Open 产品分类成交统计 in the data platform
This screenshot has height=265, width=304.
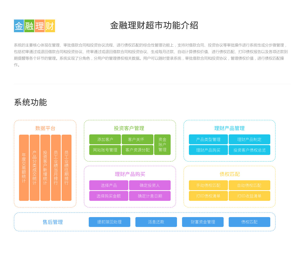(34, 168)
